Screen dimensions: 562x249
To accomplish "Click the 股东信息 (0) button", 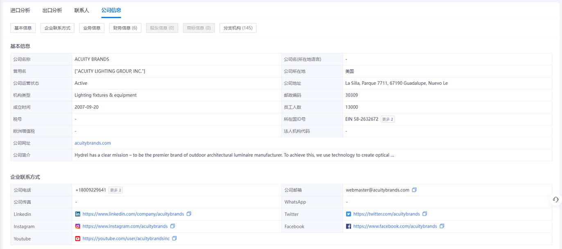I will pyautogui.click(x=162, y=28).
